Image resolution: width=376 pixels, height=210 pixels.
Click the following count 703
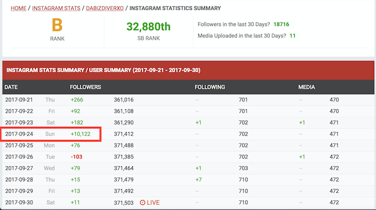coord(243,168)
